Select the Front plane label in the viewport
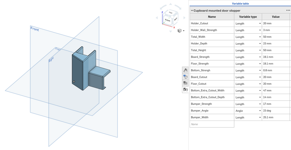The height and width of the screenshot is (150, 291). (35, 29)
